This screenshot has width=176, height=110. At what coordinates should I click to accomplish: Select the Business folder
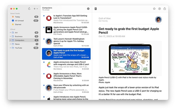24,36
